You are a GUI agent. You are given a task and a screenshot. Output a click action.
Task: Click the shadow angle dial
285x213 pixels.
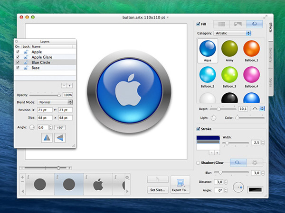(238, 187)
